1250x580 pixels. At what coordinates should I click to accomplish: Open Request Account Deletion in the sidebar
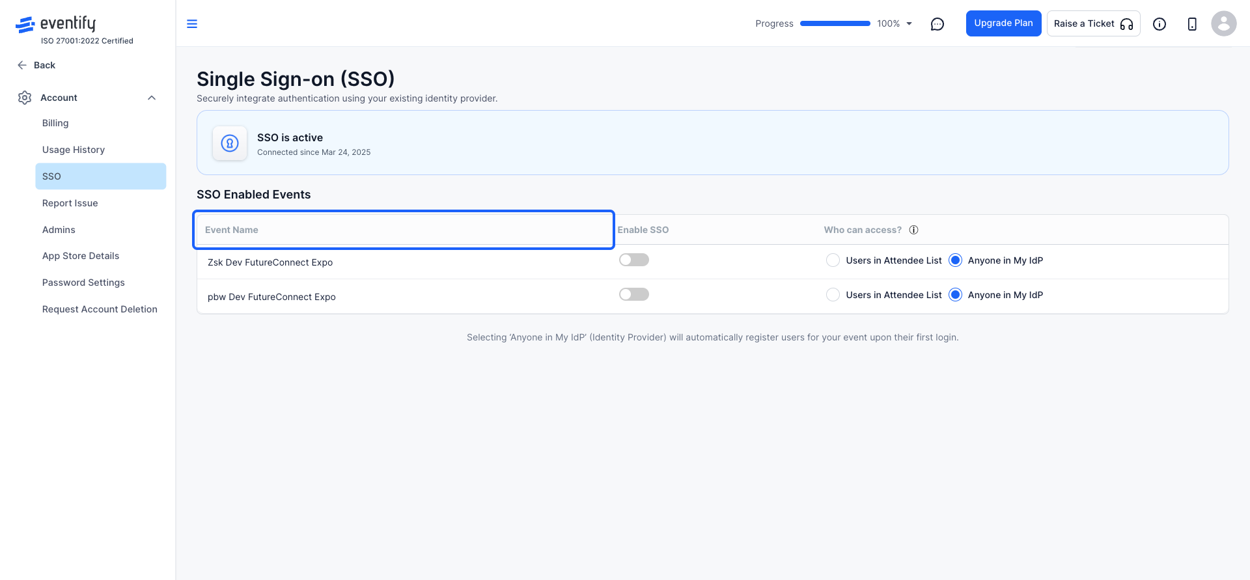point(101,309)
